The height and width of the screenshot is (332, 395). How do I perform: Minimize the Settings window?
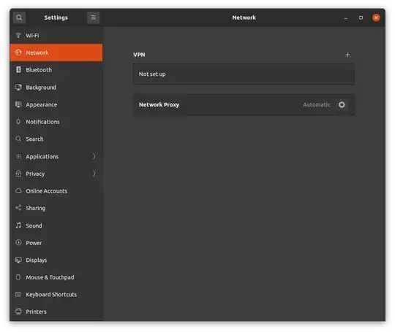point(345,18)
